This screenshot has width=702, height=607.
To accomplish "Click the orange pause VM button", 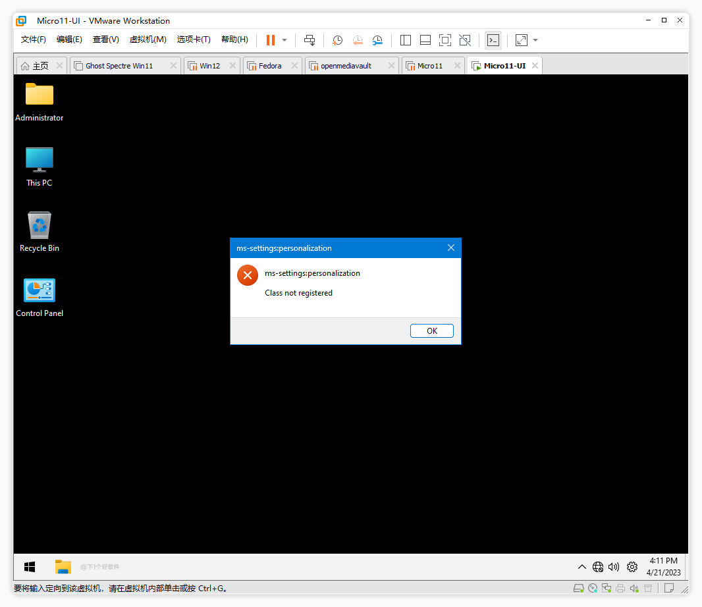I will point(271,40).
